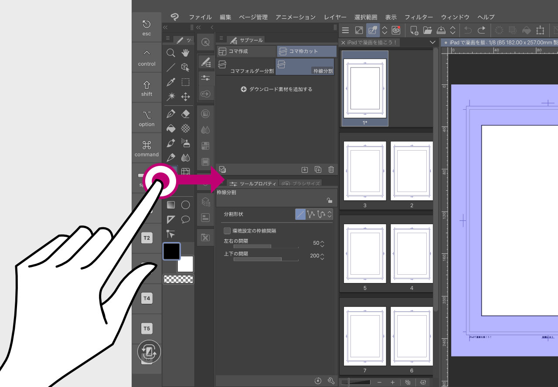Select the straight line 分割形状 option
Image resolution: width=558 pixels, height=387 pixels.
pyautogui.click(x=300, y=214)
